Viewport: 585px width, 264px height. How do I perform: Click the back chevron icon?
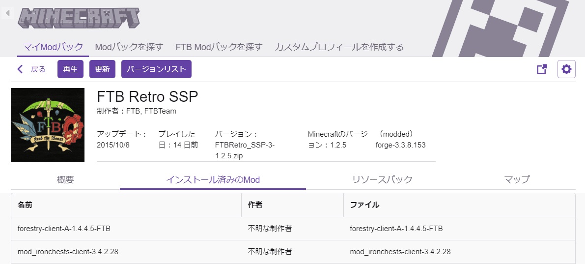20,69
